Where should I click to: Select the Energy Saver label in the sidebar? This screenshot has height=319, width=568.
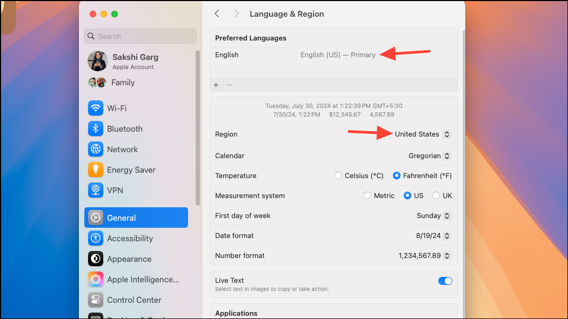131,169
